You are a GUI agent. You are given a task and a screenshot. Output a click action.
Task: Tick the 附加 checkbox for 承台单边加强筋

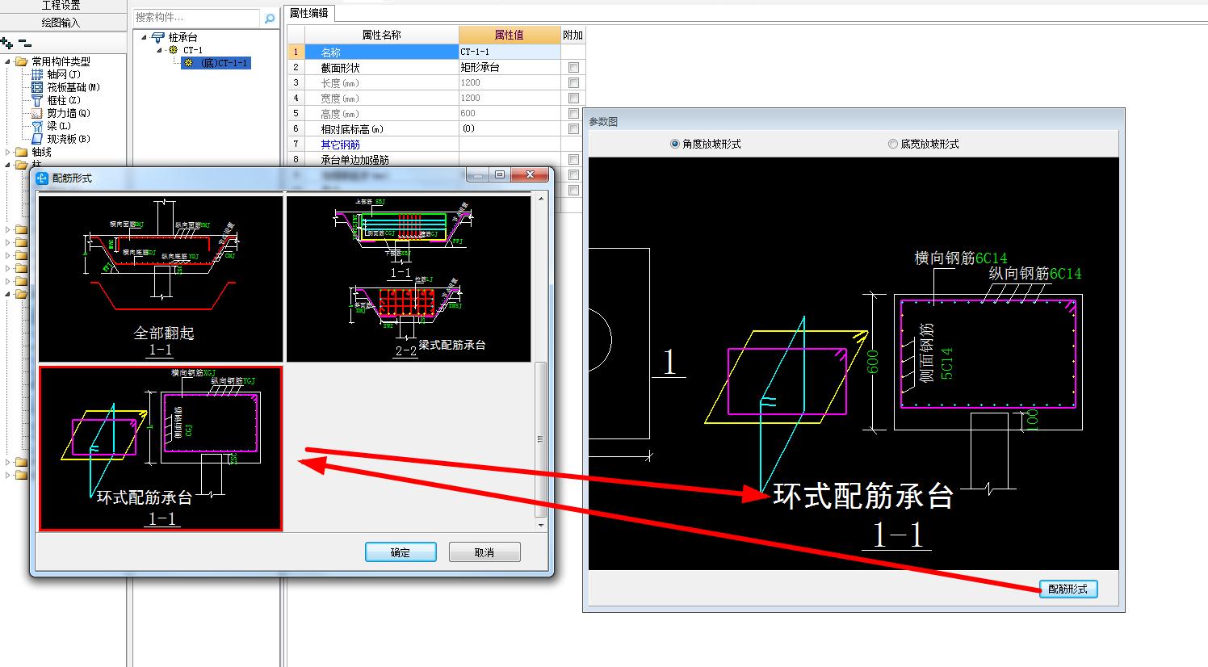click(573, 159)
